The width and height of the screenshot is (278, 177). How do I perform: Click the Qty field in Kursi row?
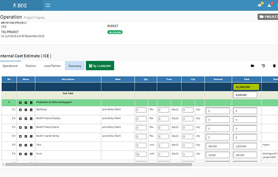click(141, 154)
